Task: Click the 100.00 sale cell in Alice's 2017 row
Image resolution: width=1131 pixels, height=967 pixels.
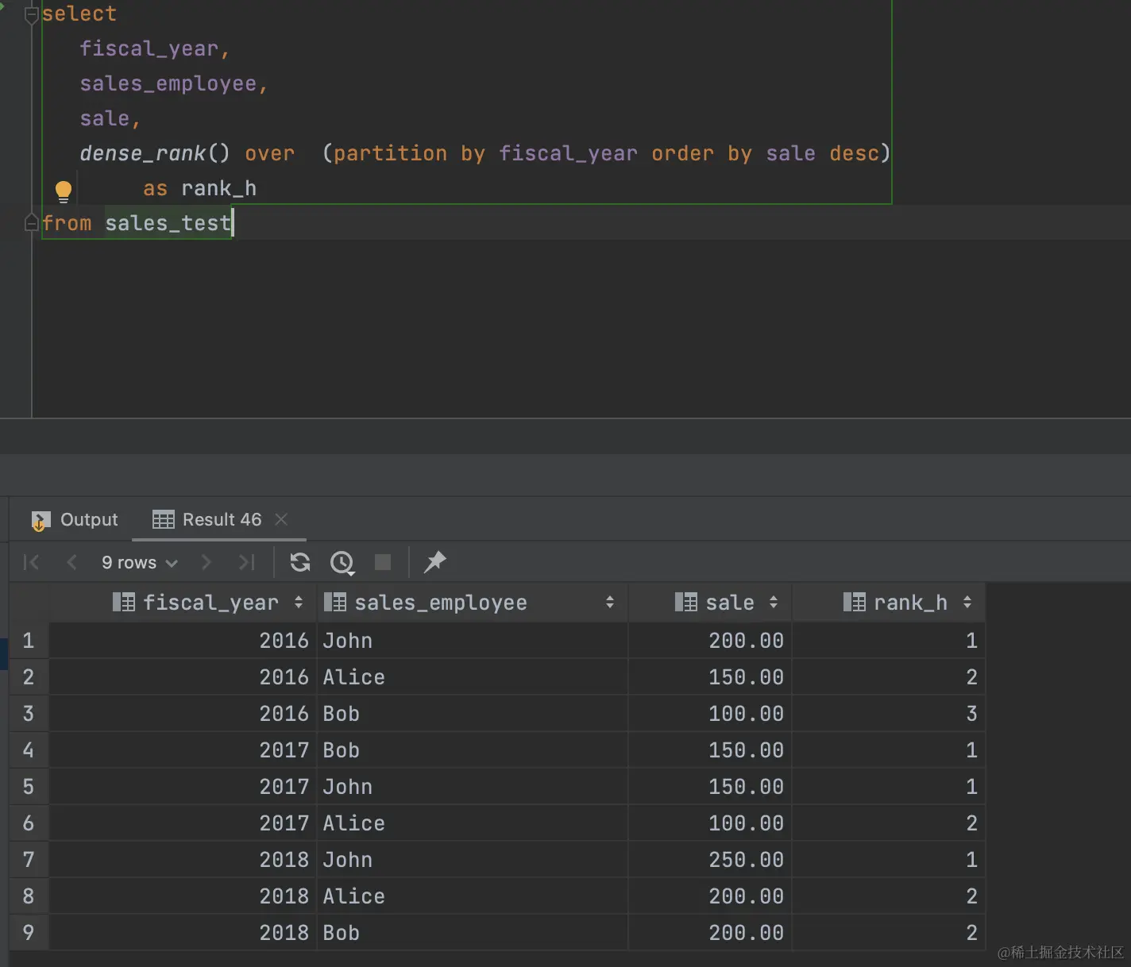Action: click(710, 823)
